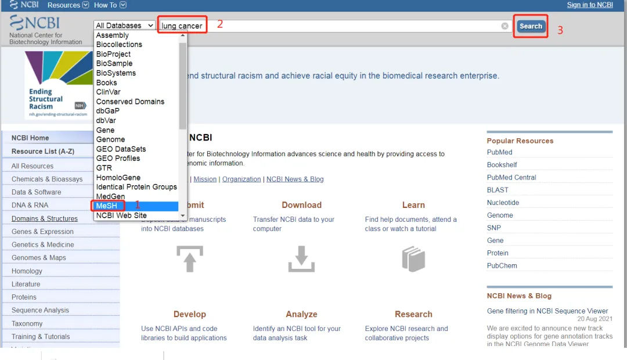Open Homology sidebar item
This screenshot has width=627, height=360.
[x=26, y=271]
